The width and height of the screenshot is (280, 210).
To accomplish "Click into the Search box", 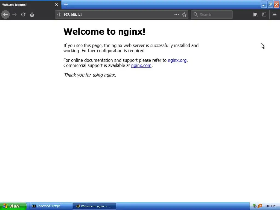I will 212,14.
